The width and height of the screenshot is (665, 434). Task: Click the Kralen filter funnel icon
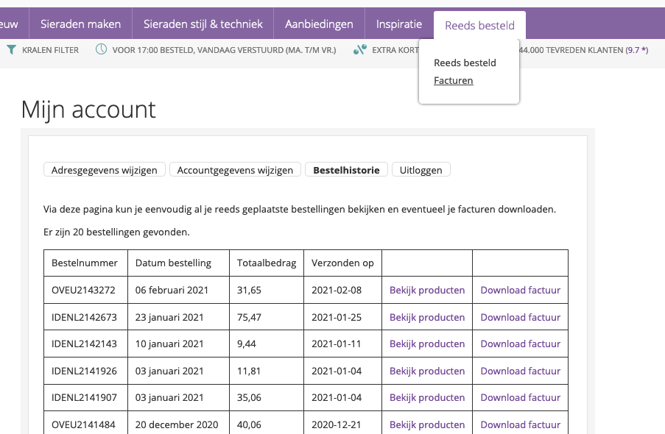pos(11,50)
